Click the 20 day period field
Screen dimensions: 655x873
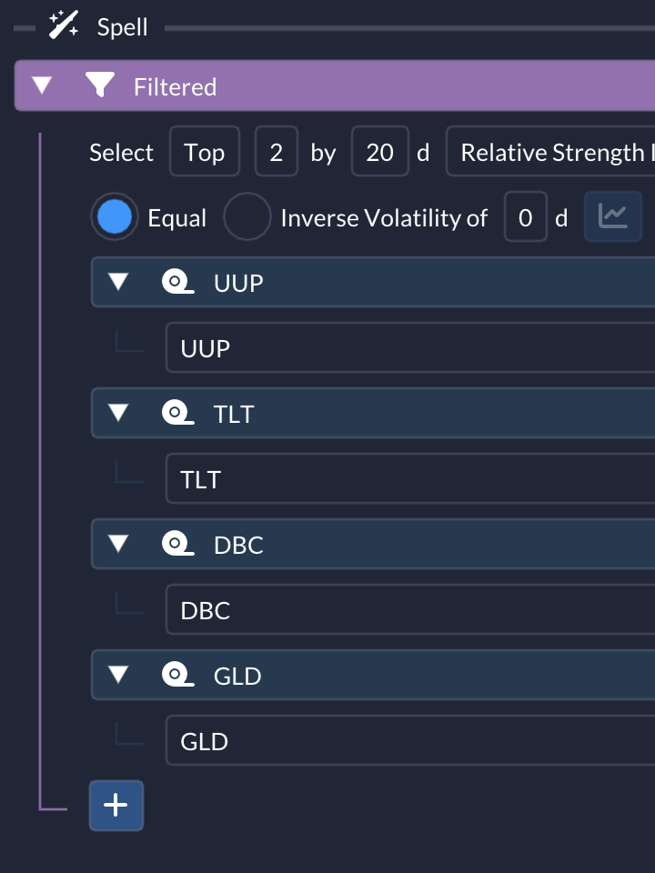(x=380, y=152)
